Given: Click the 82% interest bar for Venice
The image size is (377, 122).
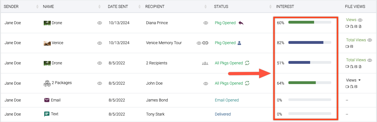Looking at the screenshot, I should 309,42.
